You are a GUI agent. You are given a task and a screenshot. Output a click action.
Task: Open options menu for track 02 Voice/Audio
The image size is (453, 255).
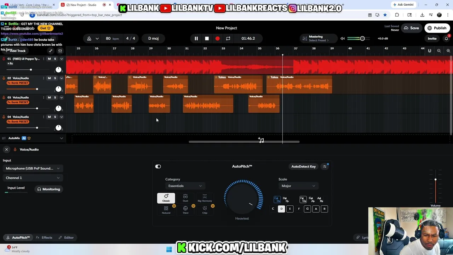click(44, 78)
